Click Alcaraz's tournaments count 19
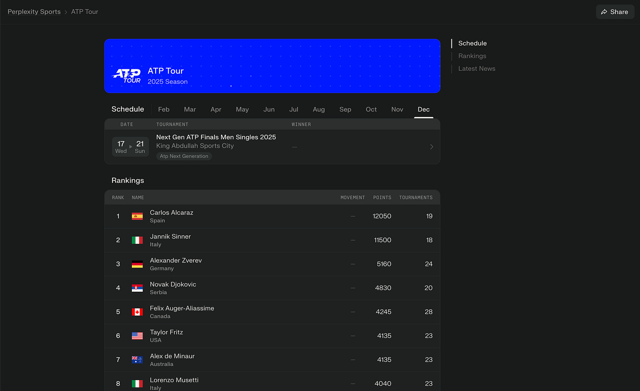The width and height of the screenshot is (640, 391). click(x=429, y=216)
